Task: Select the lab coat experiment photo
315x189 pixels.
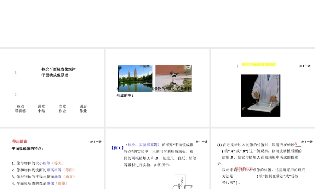Action: (x=261, y=96)
